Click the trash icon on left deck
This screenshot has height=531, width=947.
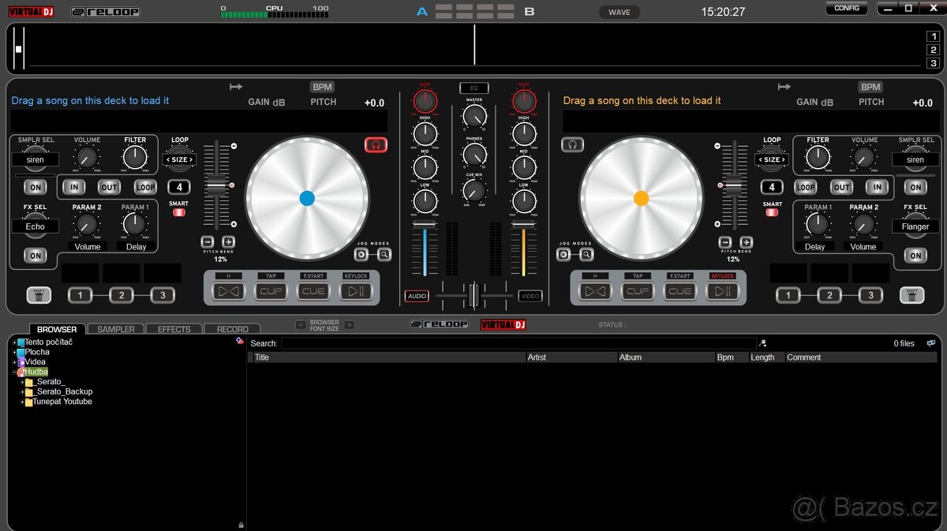pyautogui.click(x=38, y=295)
